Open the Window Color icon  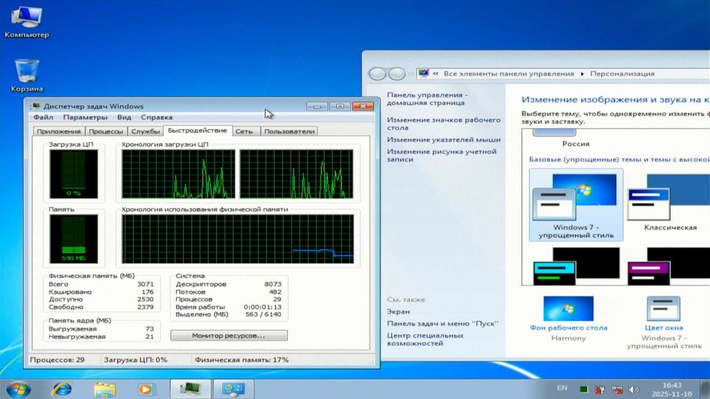click(663, 309)
